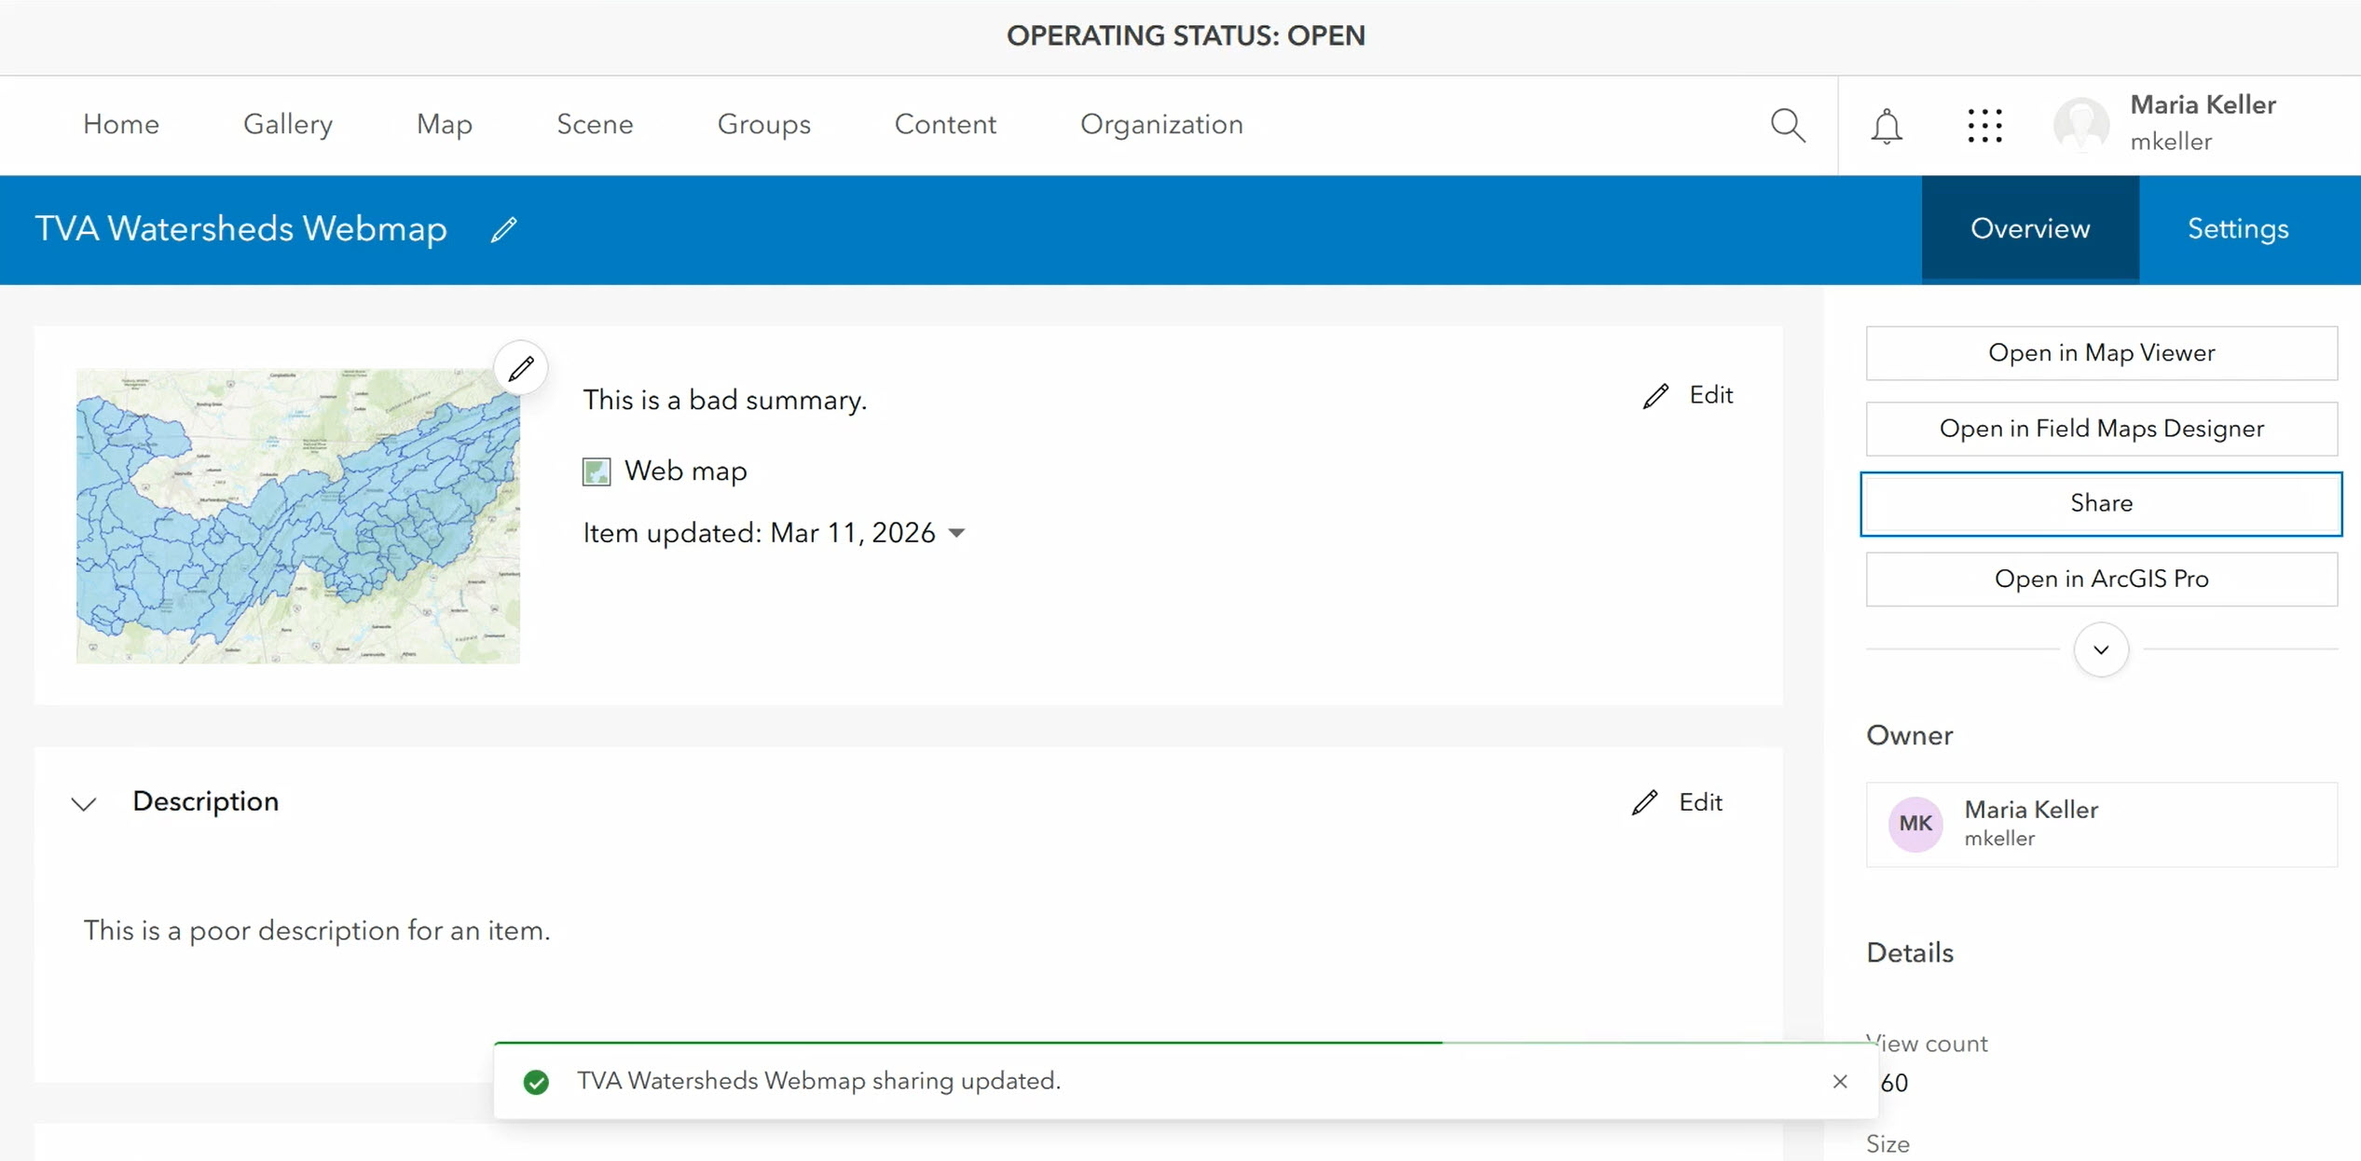Click the Web map type icon
This screenshot has height=1161, width=2361.
pyautogui.click(x=597, y=471)
